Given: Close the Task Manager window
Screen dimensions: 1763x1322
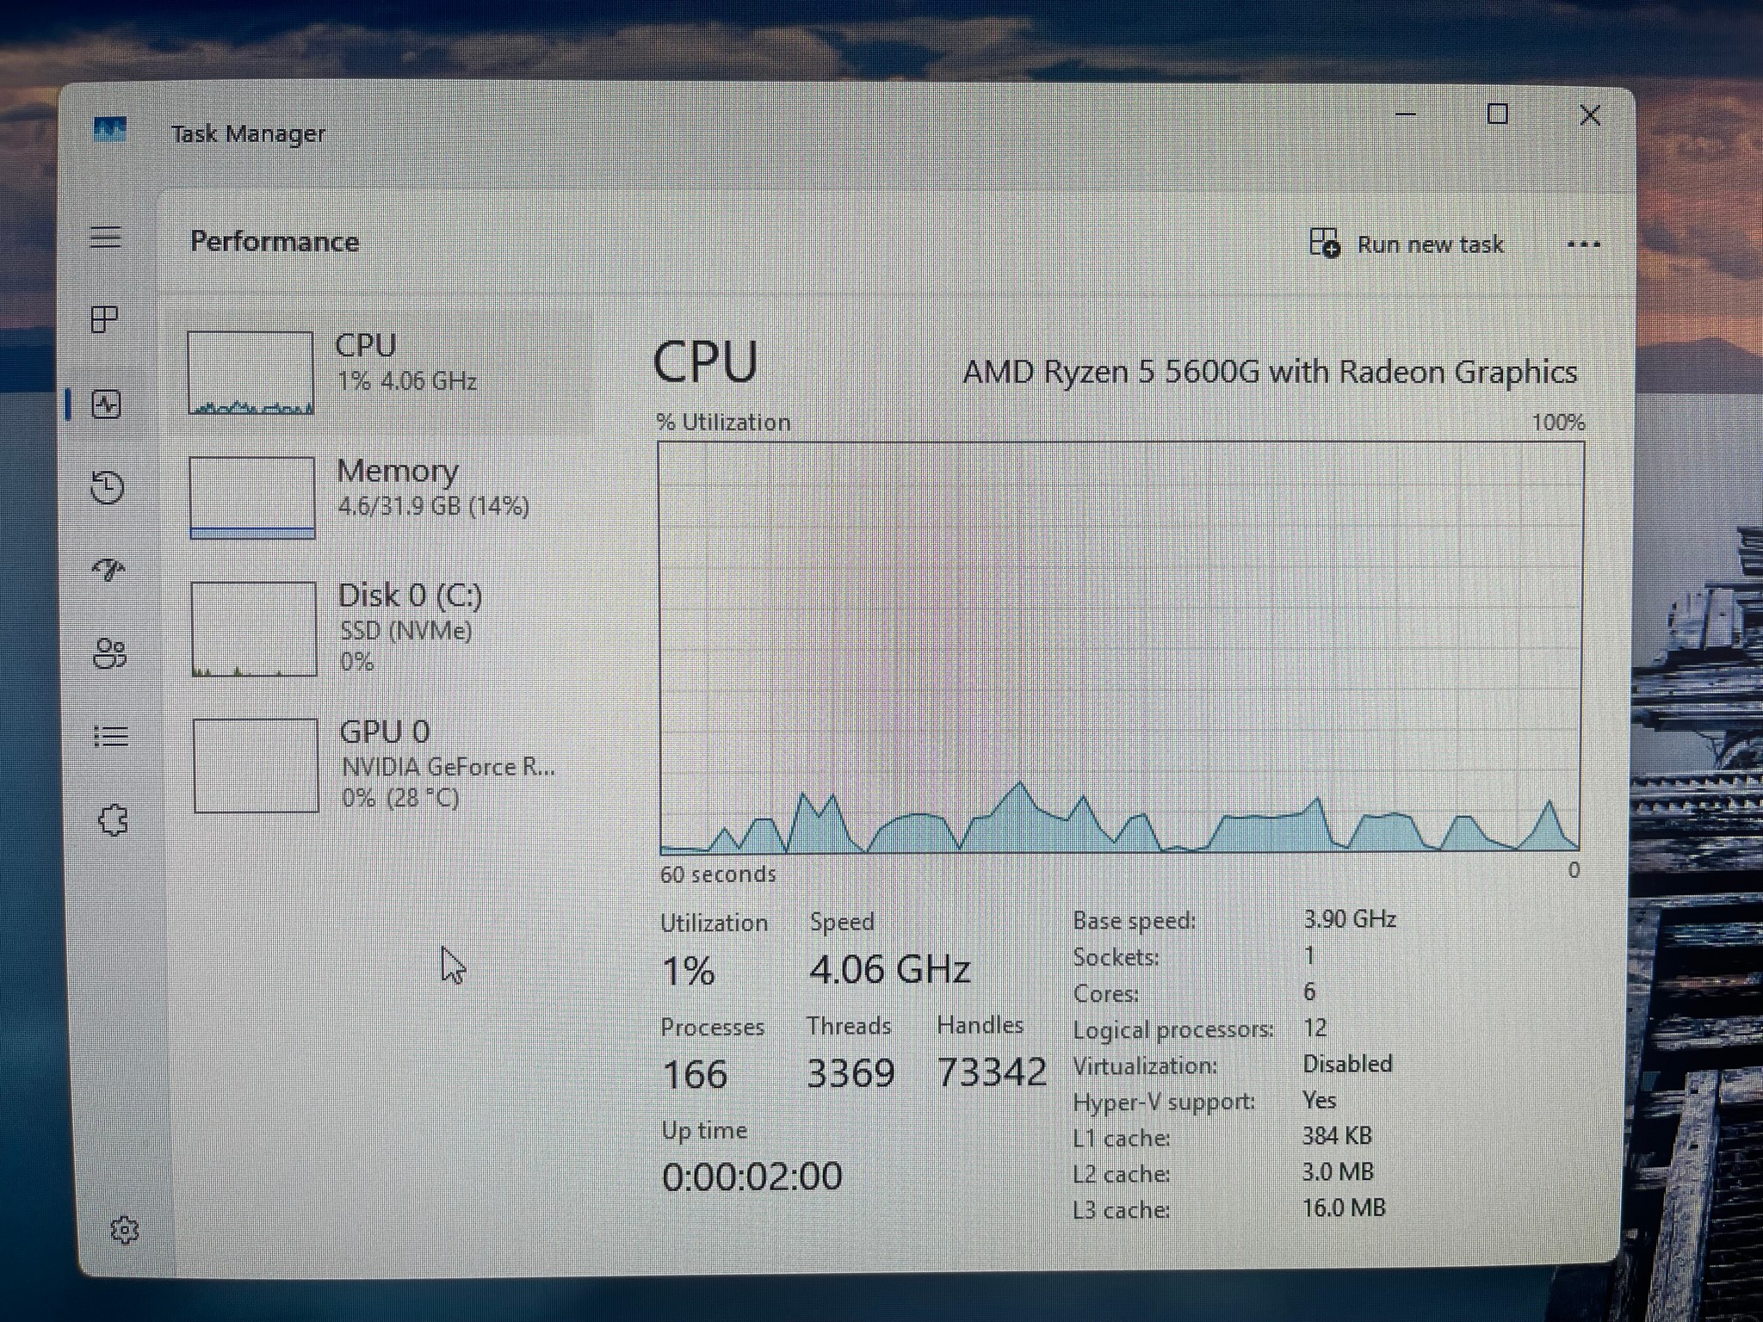Looking at the screenshot, I should point(1590,115).
